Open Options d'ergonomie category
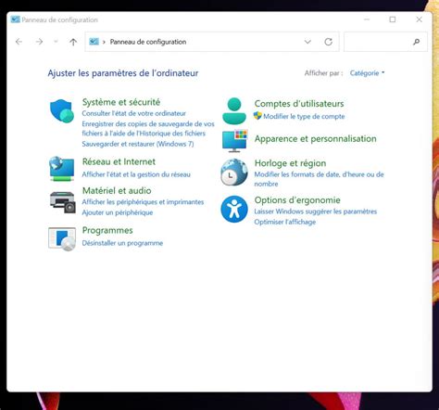The height and width of the screenshot is (410, 439). coord(297,200)
